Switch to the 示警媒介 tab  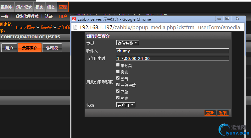[30, 48]
